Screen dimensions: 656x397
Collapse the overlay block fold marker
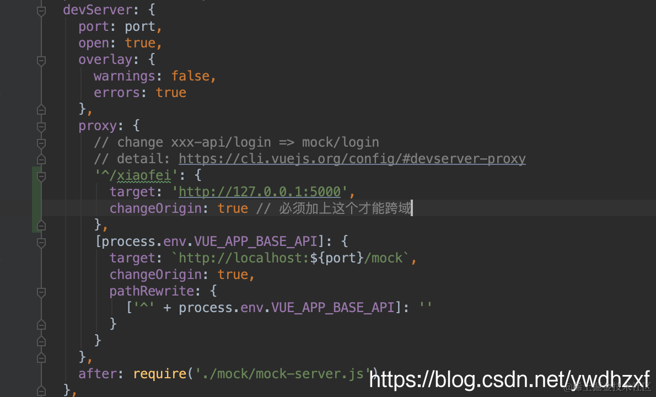coord(41,61)
